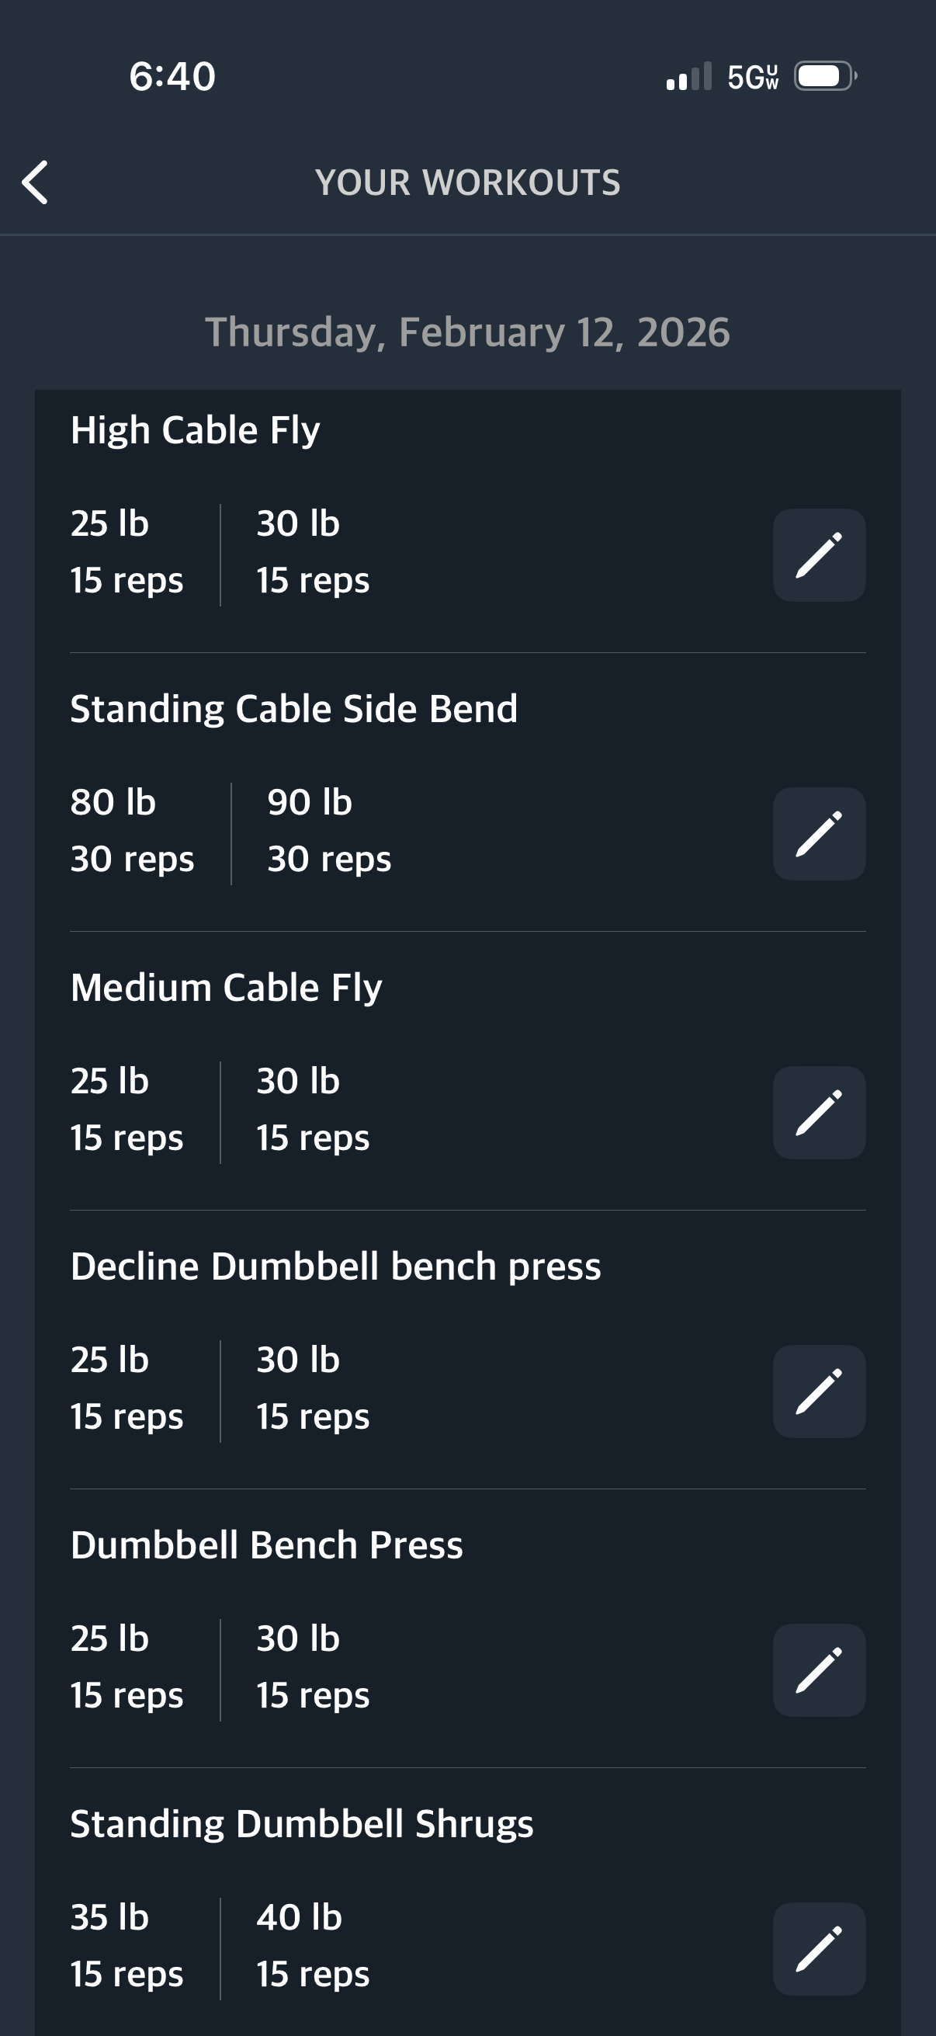Edit Decline Dumbbell bench press sets
936x2036 pixels.
pyautogui.click(x=818, y=1391)
